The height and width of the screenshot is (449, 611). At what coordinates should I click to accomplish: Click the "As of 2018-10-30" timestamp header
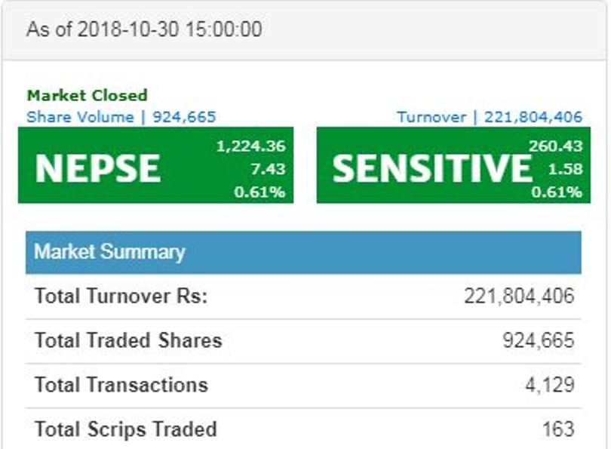coord(144,29)
